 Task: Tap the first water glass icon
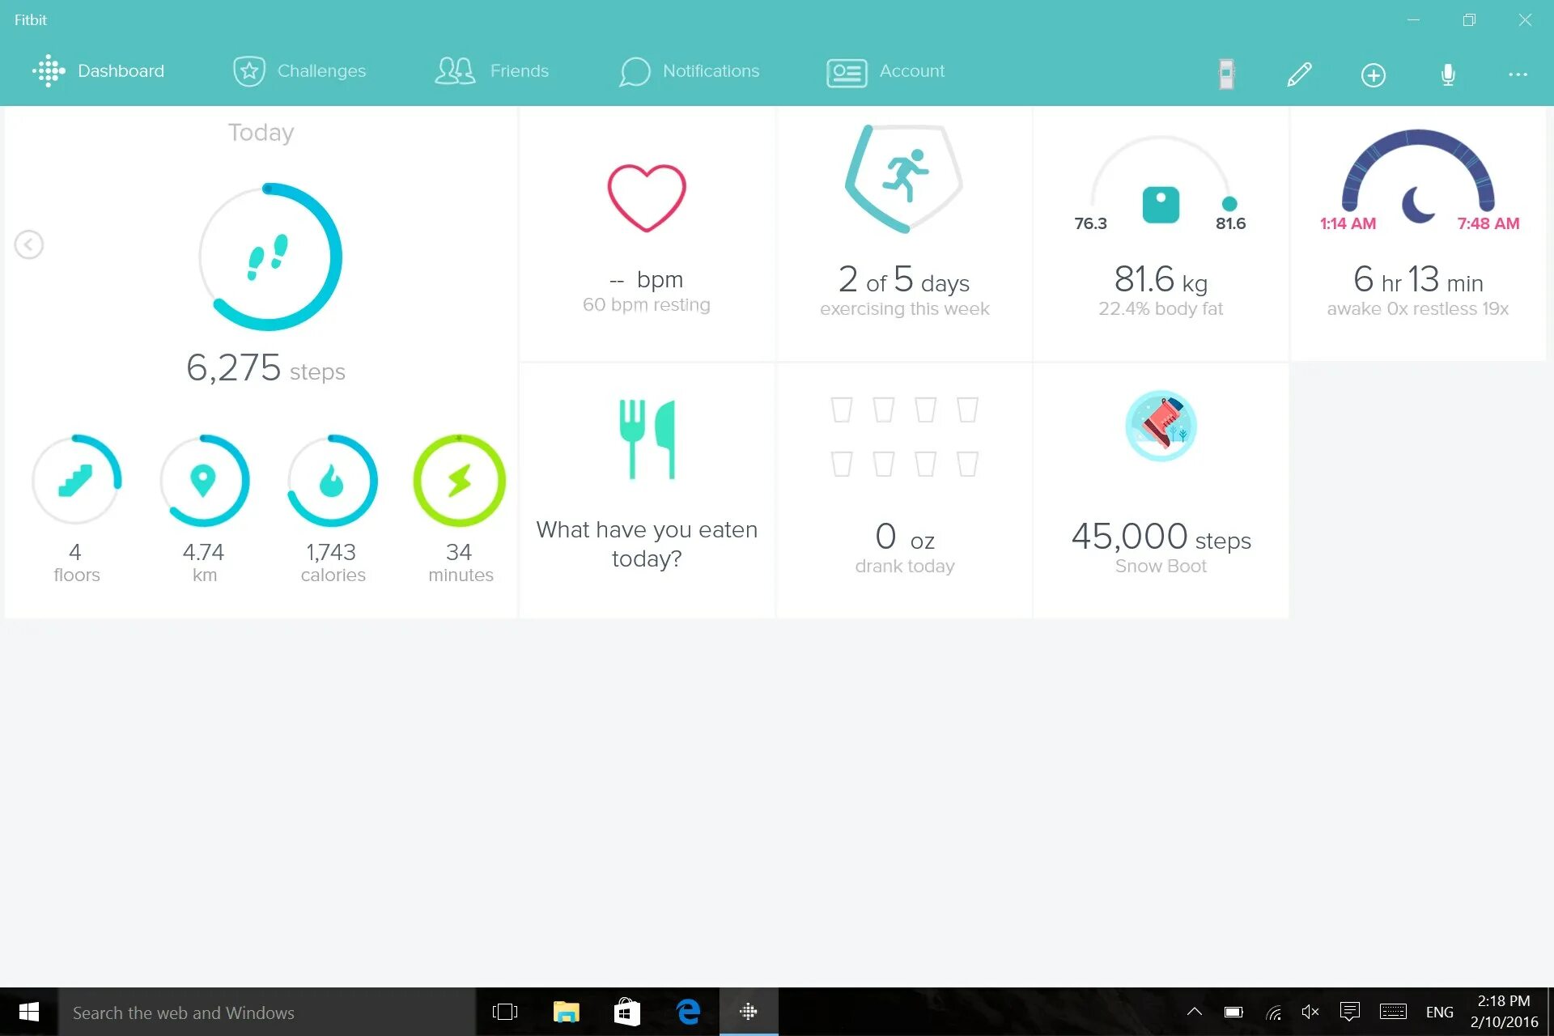pos(842,410)
